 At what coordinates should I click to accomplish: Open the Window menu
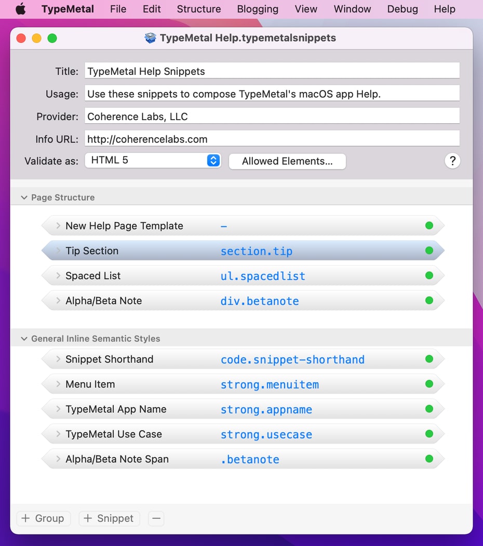click(352, 9)
